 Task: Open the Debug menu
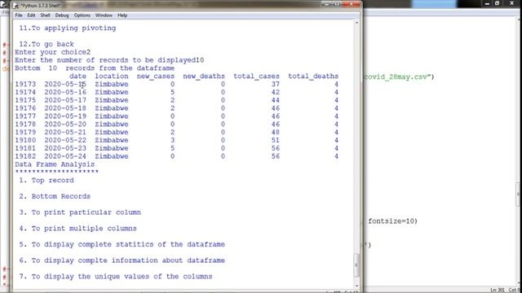point(62,15)
